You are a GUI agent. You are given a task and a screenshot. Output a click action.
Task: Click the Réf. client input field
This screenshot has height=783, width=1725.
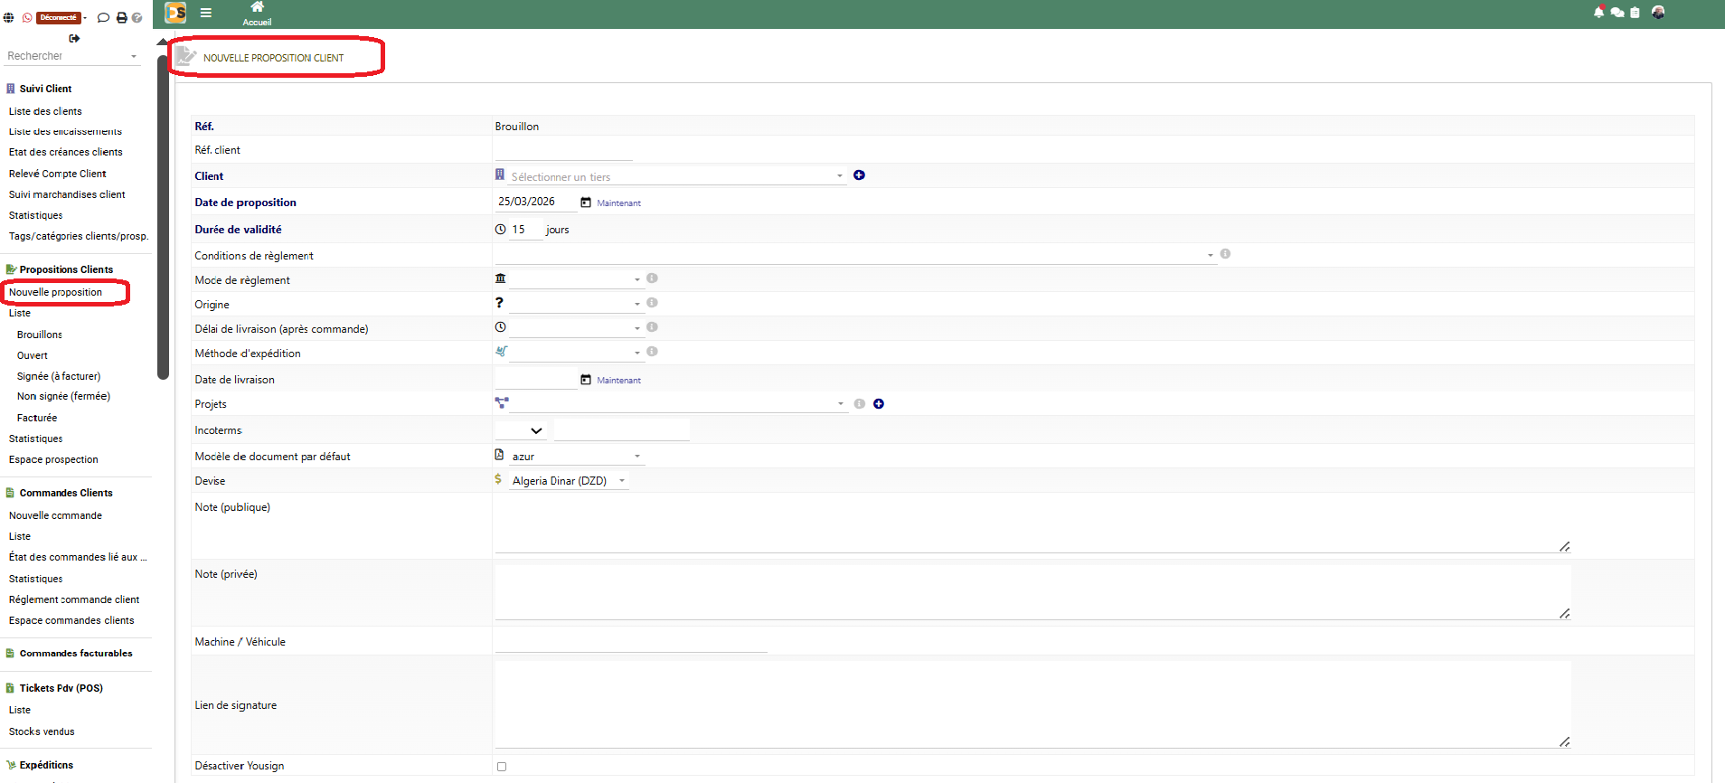(x=564, y=150)
